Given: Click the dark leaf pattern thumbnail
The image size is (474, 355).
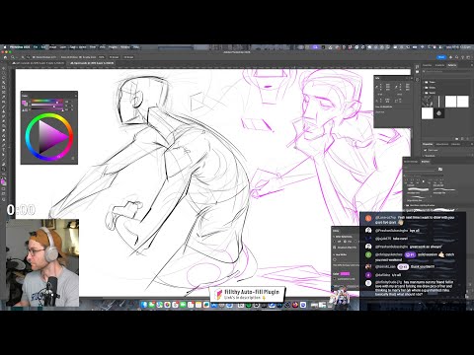Looking at the screenshot, I should point(438,113).
